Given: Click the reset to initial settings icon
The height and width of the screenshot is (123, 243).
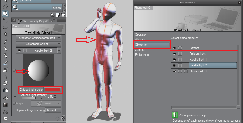Looking at the screenshot, I should click(57, 118).
